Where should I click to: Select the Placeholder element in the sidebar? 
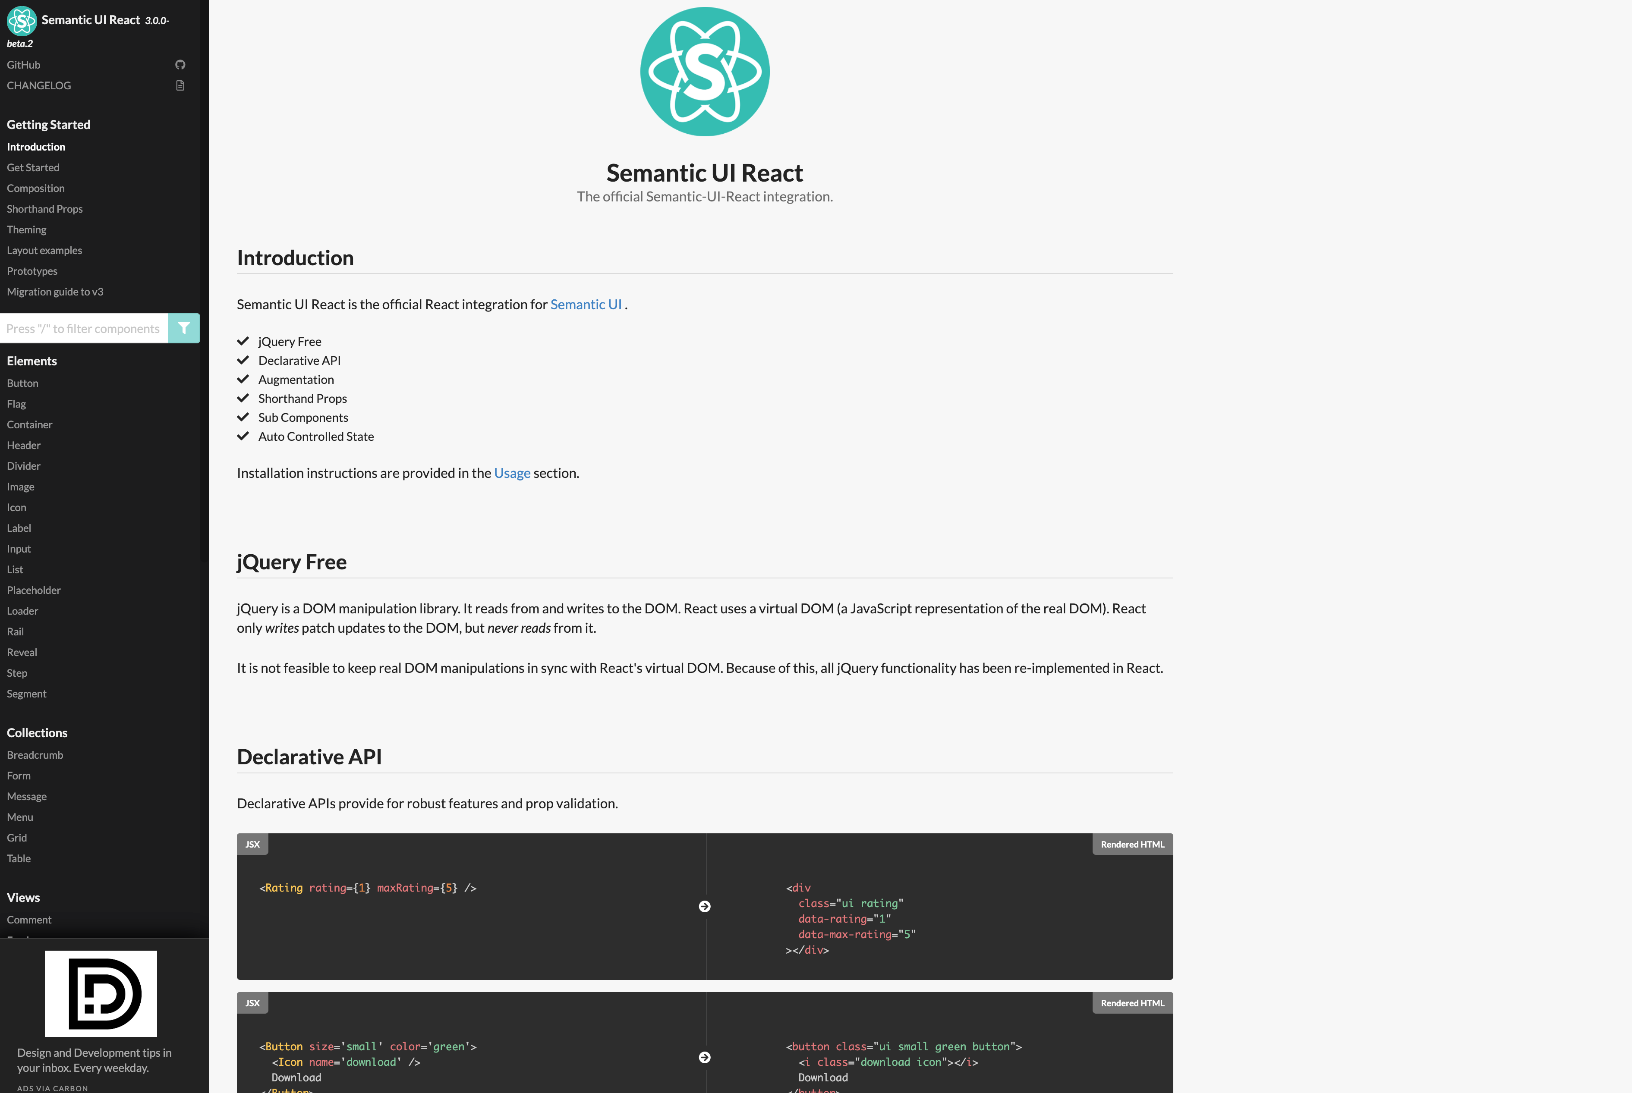click(34, 590)
